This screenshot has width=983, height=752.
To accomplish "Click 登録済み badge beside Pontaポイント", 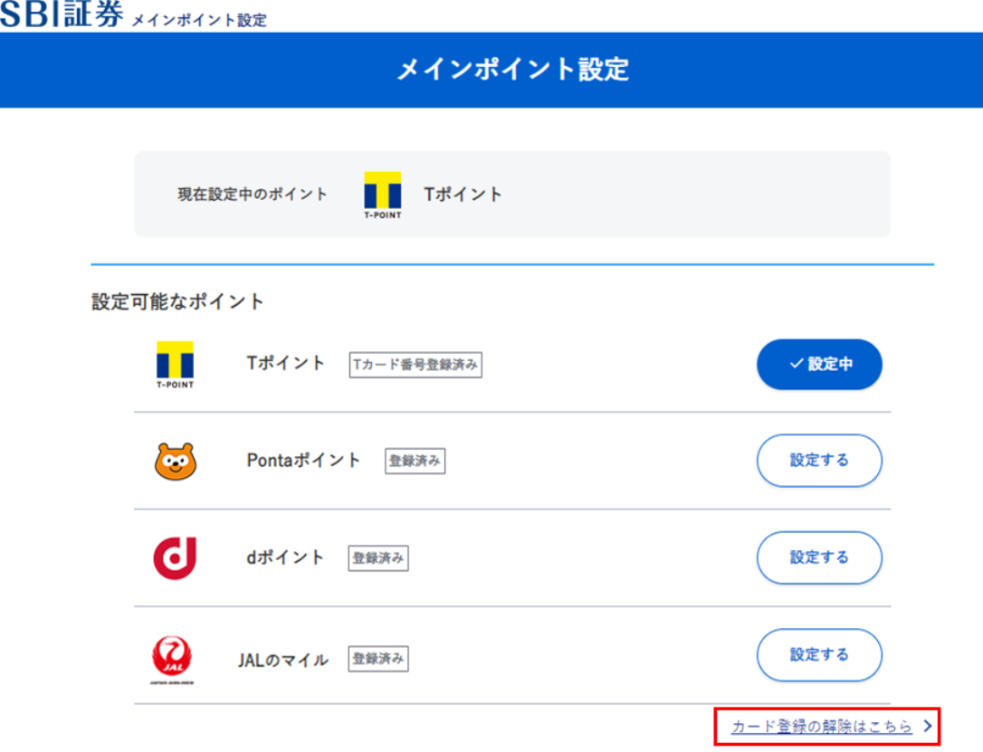I will (415, 462).
